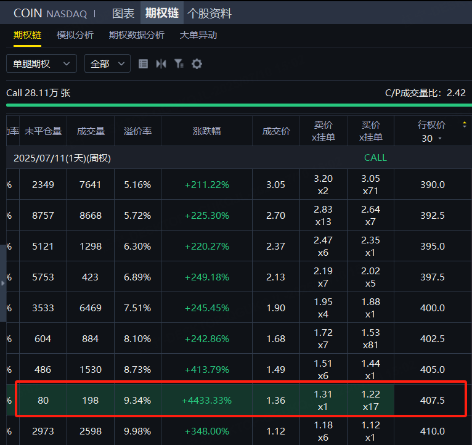
Task: Open the settings gear icon
Action: 197,63
